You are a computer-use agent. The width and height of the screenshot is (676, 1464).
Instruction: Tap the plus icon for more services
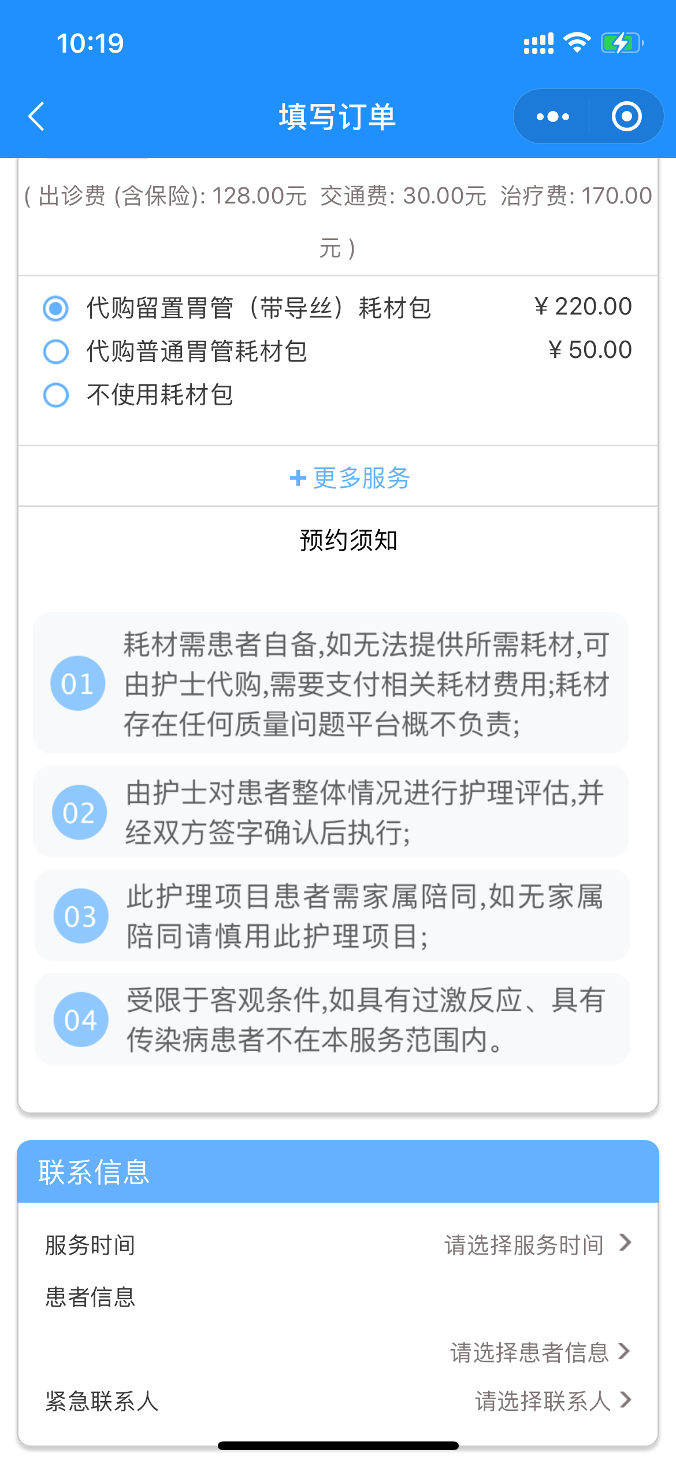pos(298,478)
